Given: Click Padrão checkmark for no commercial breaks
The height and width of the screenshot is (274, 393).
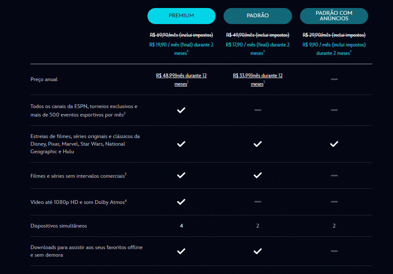Looking at the screenshot, I should pyautogui.click(x=258, y=175).
